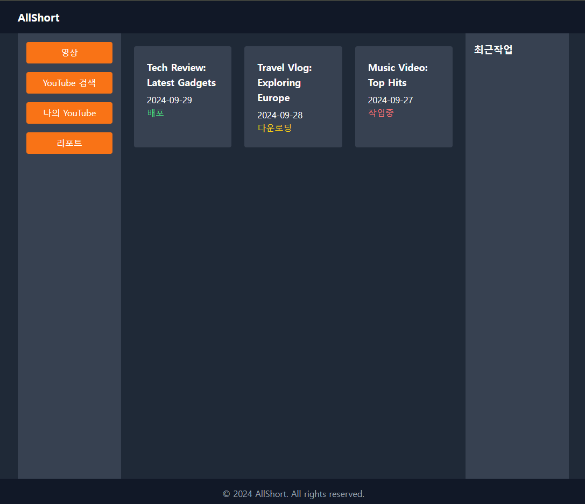Click the 배포 status label
Image resolution: width=585 pixels, height=504 pixels.
point(156,113)
